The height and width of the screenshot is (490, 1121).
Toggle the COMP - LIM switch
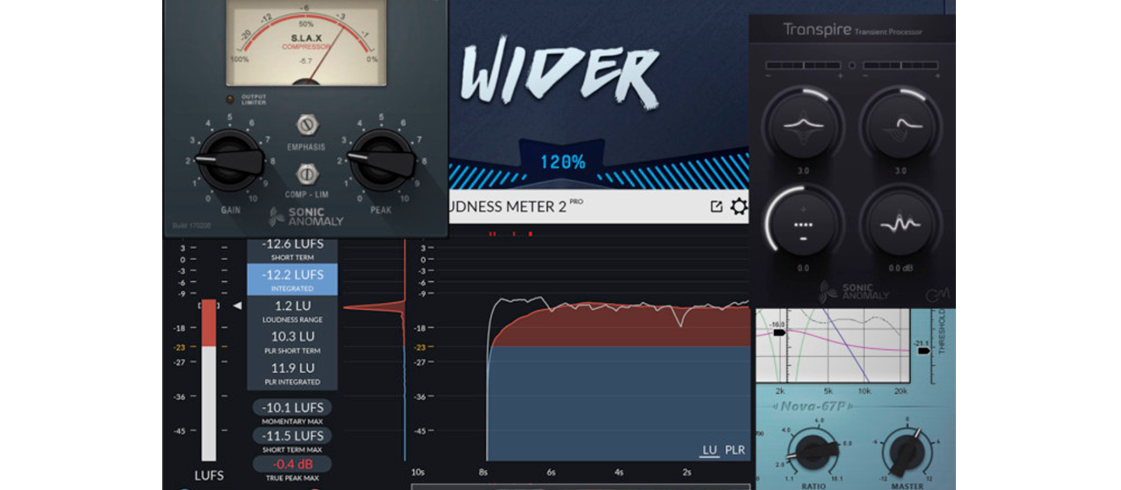(307, 174)
